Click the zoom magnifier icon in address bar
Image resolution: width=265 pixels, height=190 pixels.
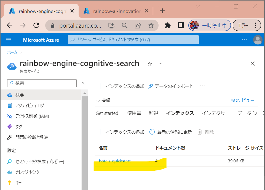coord(125,26)
